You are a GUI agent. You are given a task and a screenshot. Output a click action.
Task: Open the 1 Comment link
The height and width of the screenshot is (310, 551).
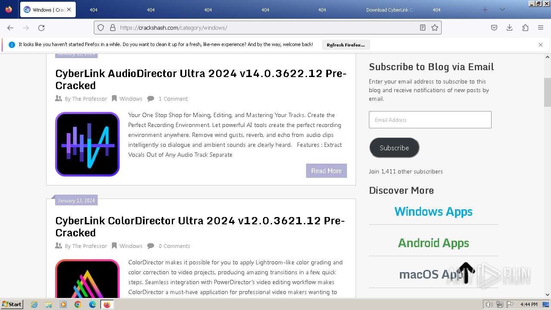click(x=173, y=99)
